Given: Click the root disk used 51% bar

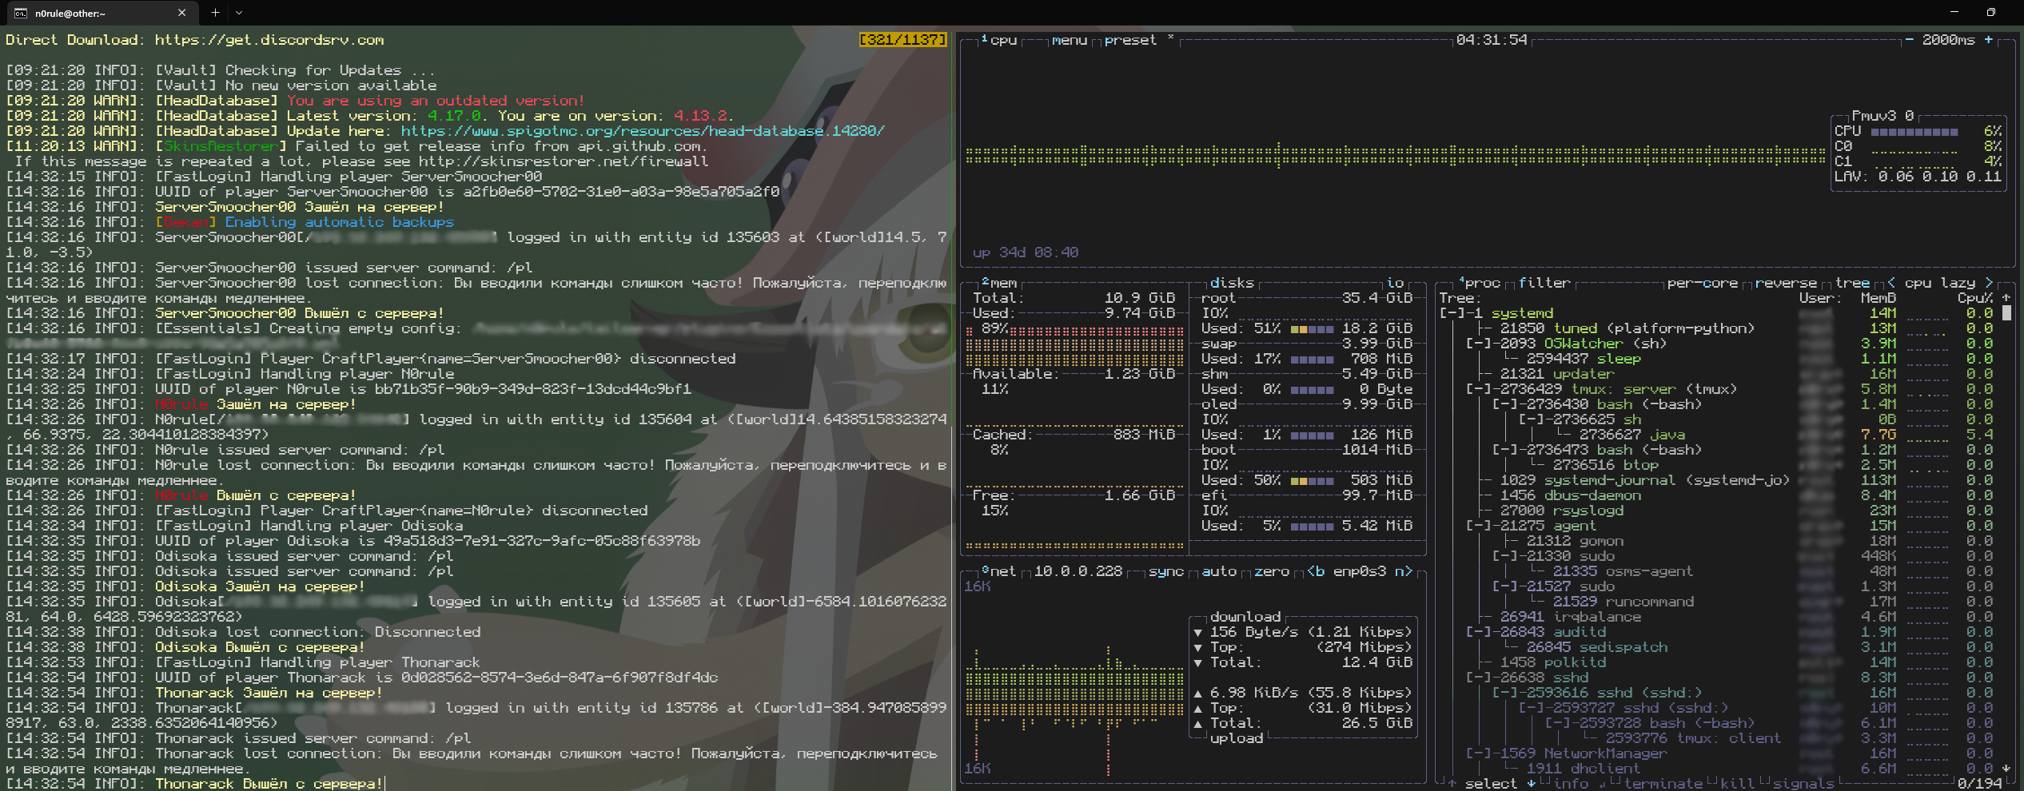Looking at the screenshot, I should [x=1312, y=328].
